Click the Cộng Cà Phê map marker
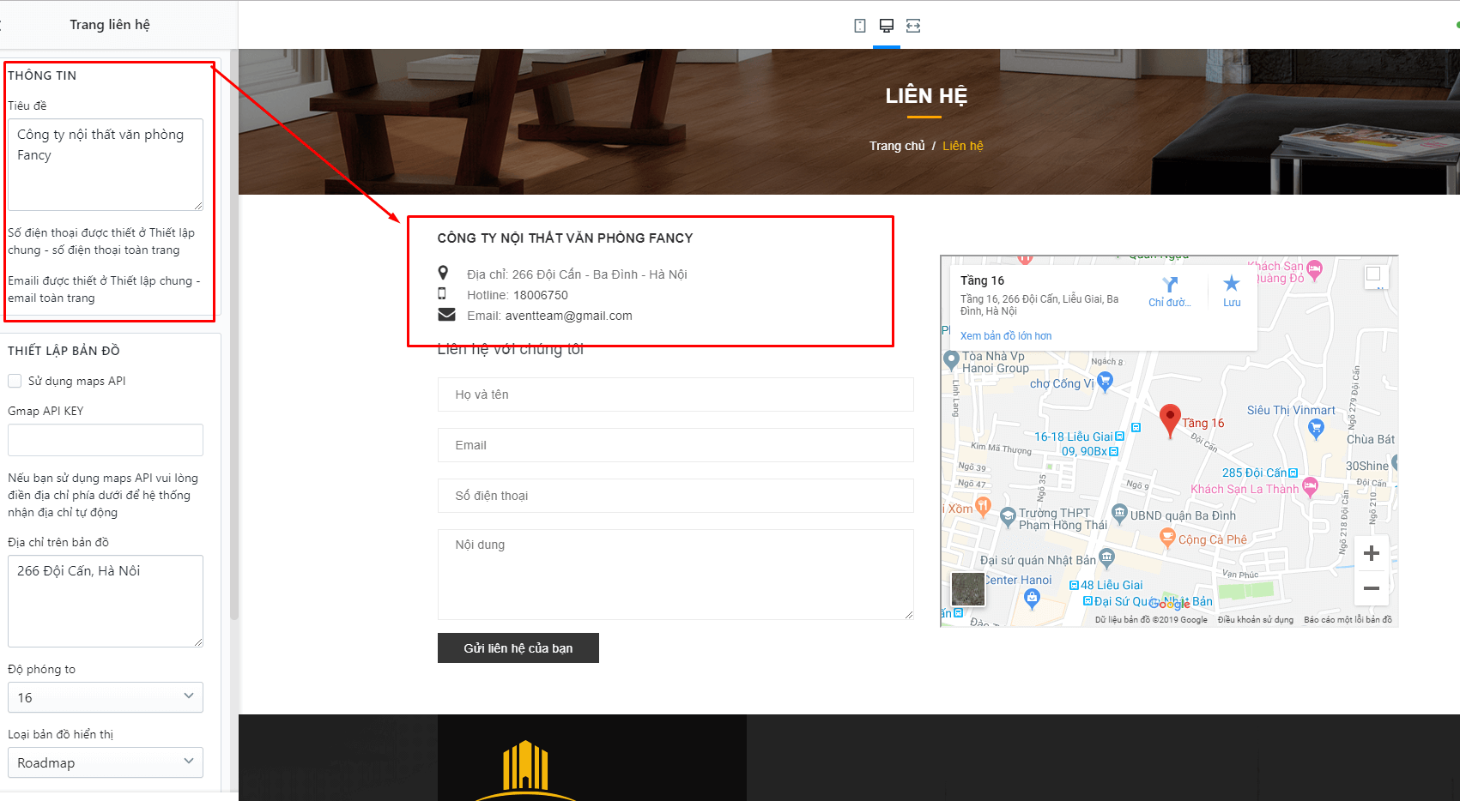The image size is (1460, 801). (x=1166, y=538)
